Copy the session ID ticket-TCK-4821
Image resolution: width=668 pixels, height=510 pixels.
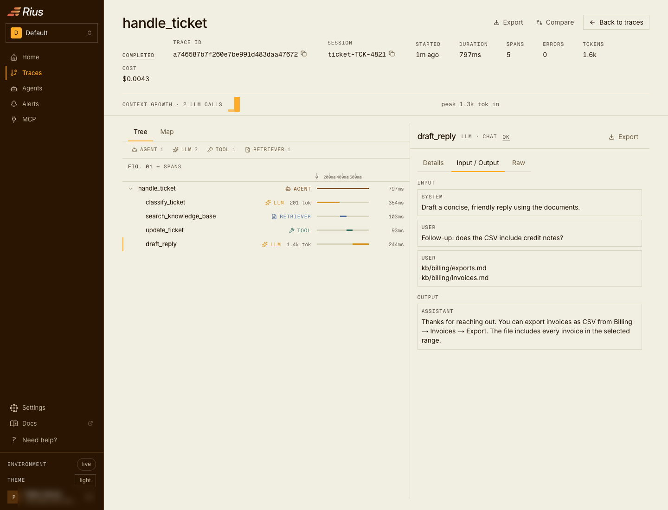point(392,54)
